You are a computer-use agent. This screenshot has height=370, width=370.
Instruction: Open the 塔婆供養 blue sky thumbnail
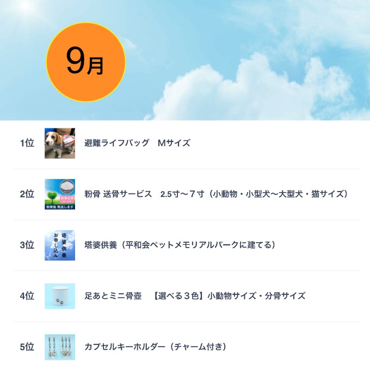(x=60, y=245)
